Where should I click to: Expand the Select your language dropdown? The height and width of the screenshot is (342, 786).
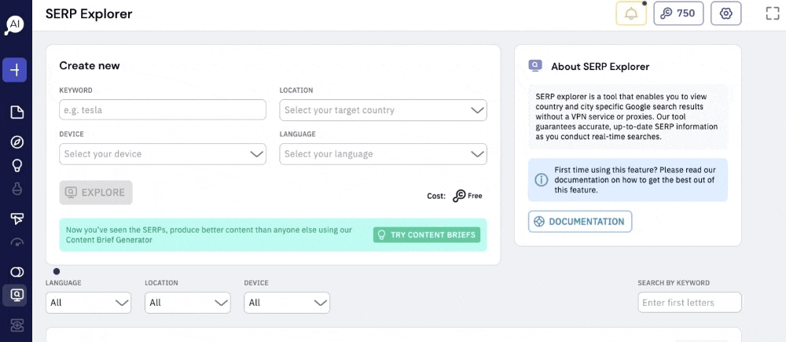tap(383, 154)
